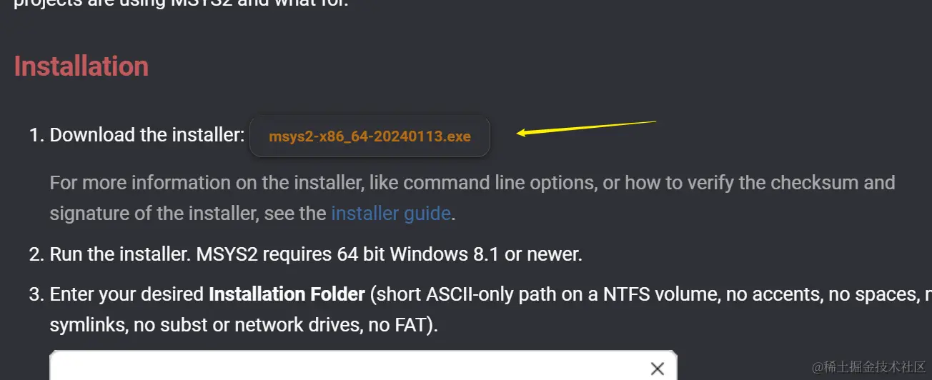Image resolution: width=932 pixels, height=380 pixels.
Task: Click list number 1 marker
Action: click(36, 135)
